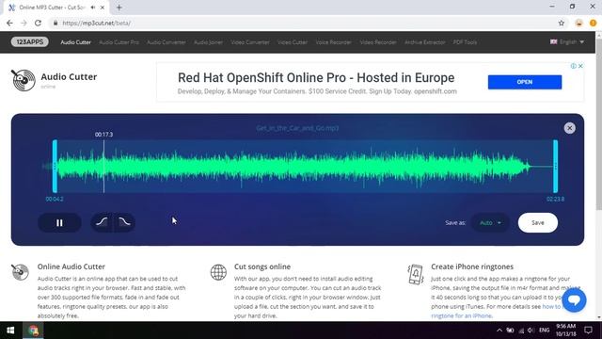Click the end time label 02:23.8

tap(556, 199)
